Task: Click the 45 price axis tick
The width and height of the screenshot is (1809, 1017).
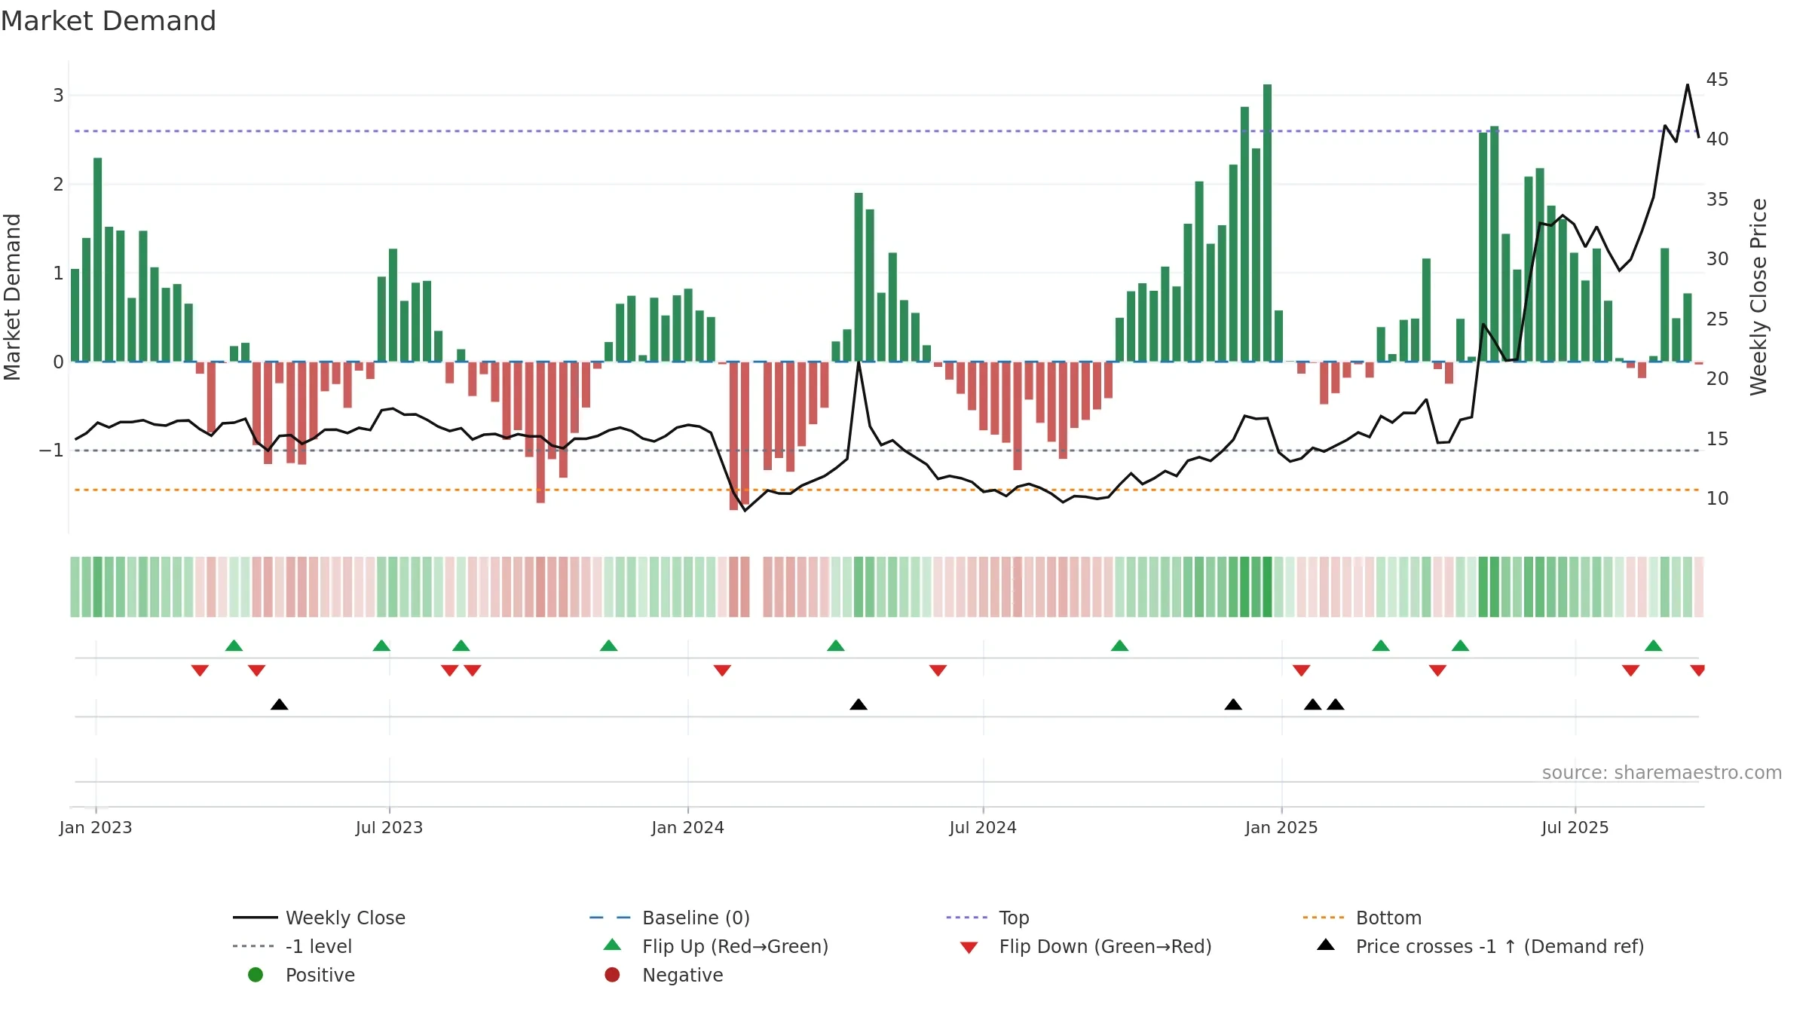Action: pyautogui.click(x=1717, y=80)
